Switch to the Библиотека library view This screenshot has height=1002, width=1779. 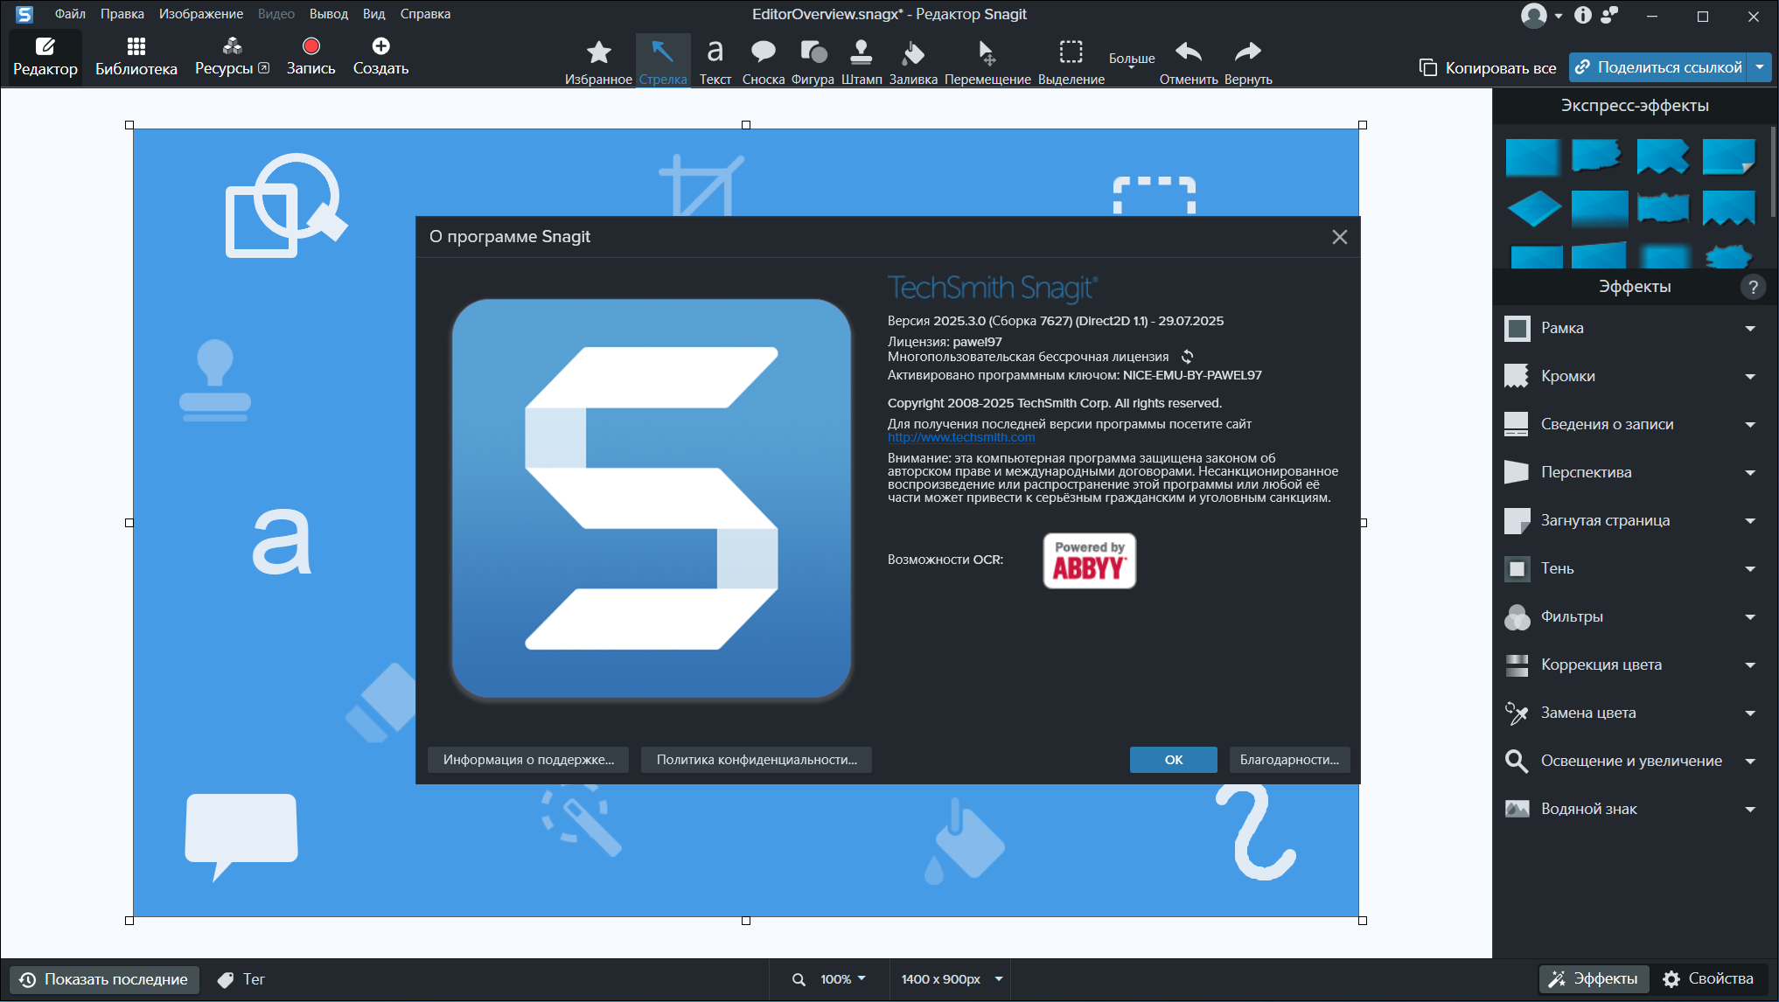click(x=136, y=56)
